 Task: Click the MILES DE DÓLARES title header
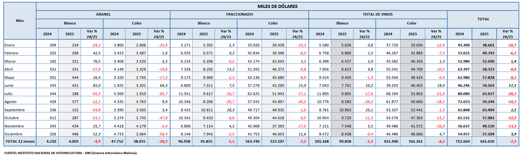(x=277, y=6)
